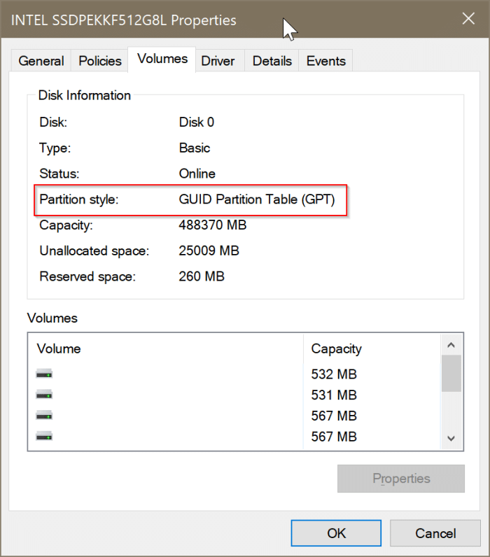The width and height of the screenshot is (490, 557).
Task: Click the 260 MB reserved space value
Action: (x=202, y=276)
